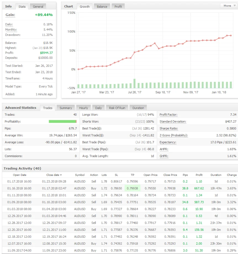
Task: Open the General tab in Info panel
Action: pos(38,6)
